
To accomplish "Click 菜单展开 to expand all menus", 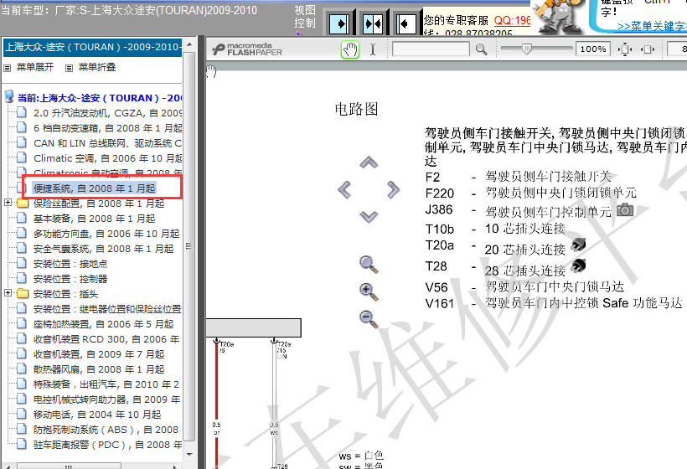I will tap(35, 67).
